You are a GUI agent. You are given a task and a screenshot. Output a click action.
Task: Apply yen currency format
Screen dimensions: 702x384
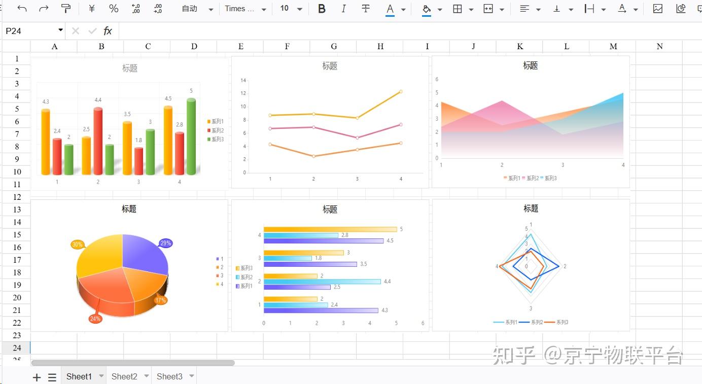(x=92, y=9)
